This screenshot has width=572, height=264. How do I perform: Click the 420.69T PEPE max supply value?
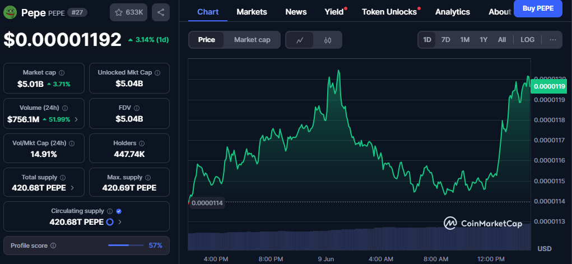point(129,188)
